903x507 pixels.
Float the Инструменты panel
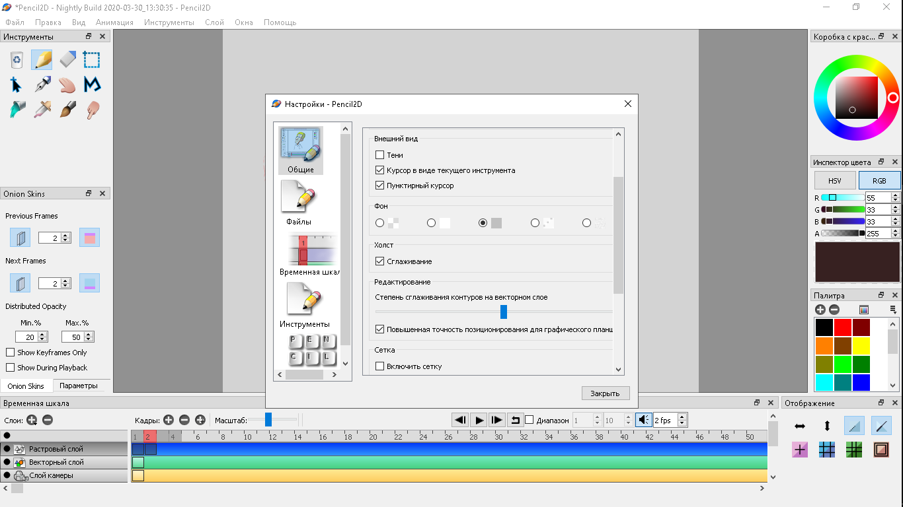click(x=89, y=37)
